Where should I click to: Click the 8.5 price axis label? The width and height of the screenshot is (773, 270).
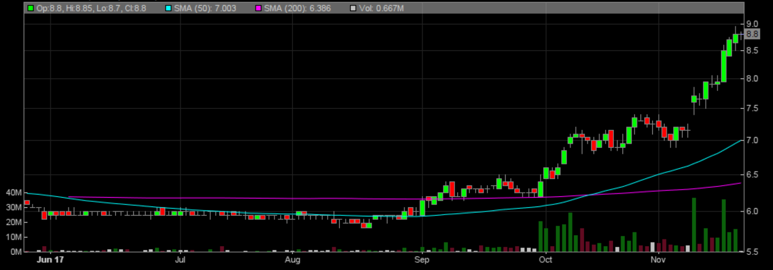(752, 50)
